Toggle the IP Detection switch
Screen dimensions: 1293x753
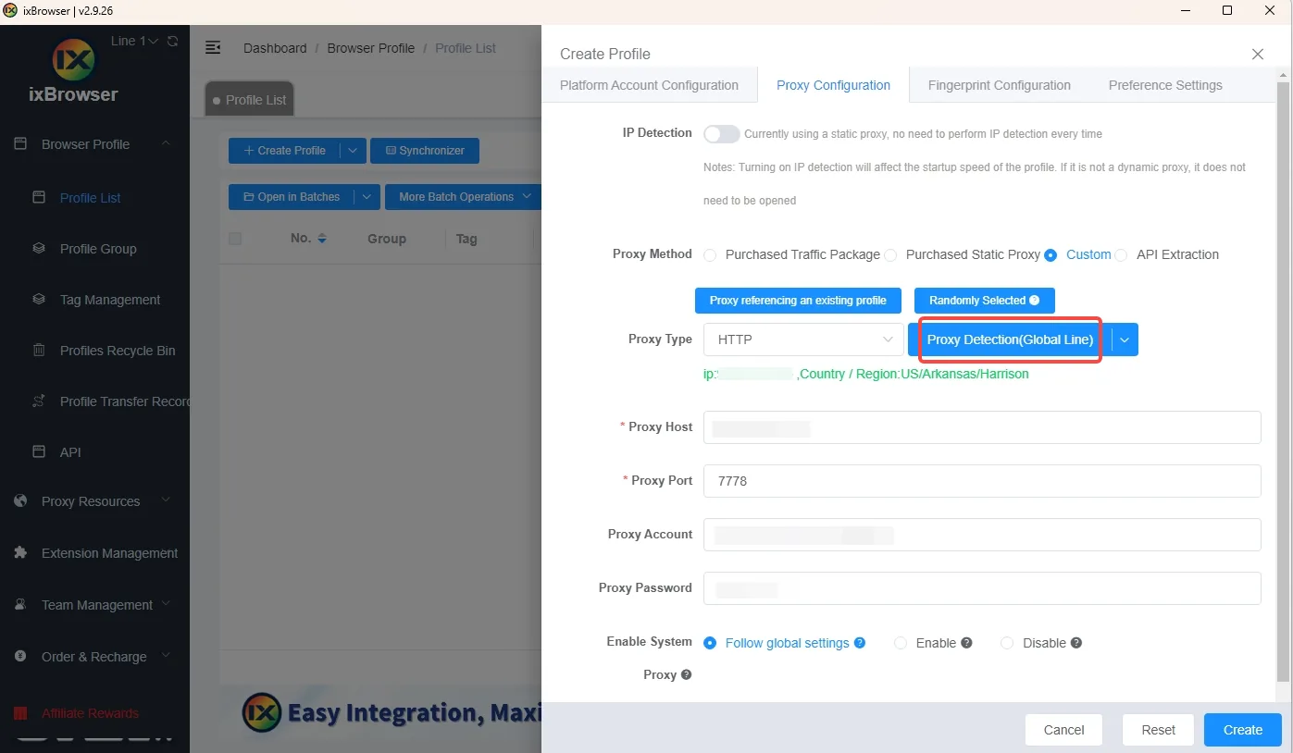[722, 134]
